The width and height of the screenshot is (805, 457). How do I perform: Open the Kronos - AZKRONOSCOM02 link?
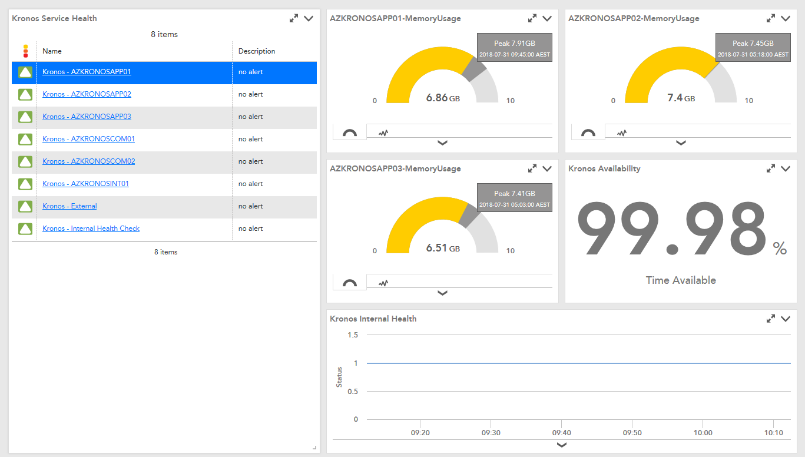(88, 161)
